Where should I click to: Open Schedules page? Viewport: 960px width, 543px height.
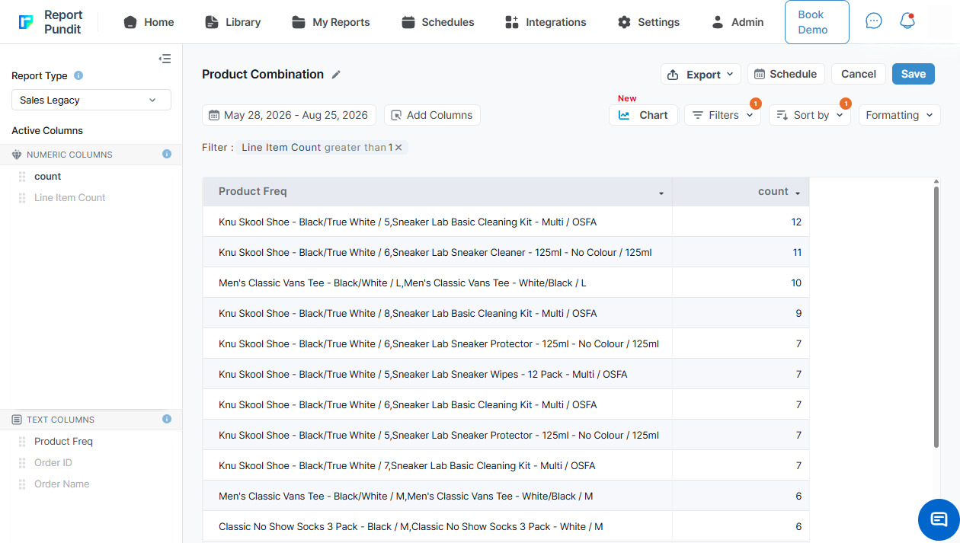pyautogui.click(x=437, y=22)
